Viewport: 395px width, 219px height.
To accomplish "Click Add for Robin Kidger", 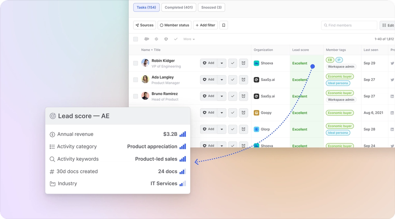I will 209,63.
